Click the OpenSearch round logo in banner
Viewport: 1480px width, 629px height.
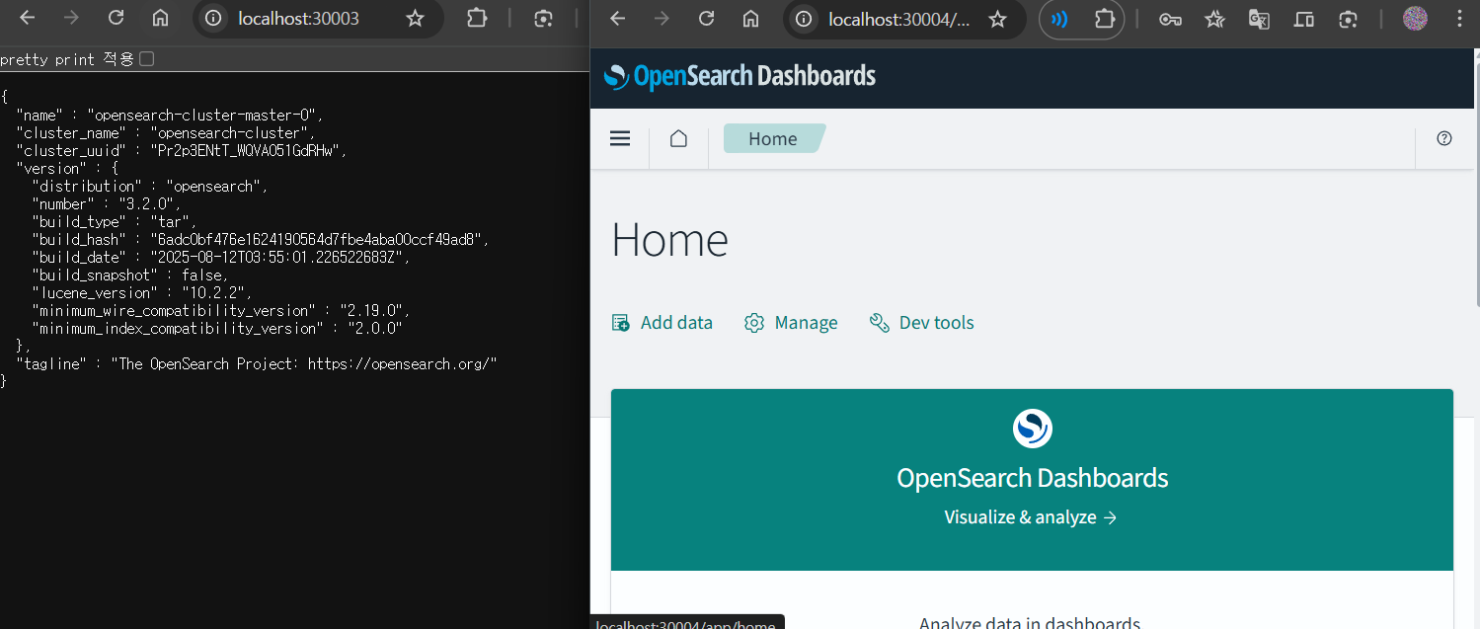[1033, 429]
